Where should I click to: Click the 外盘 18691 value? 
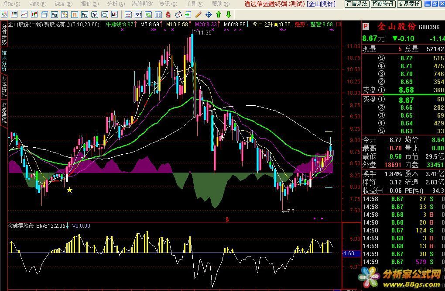point(393,165)
